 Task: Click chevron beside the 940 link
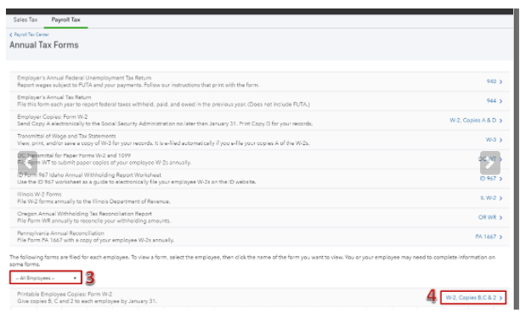500,81
